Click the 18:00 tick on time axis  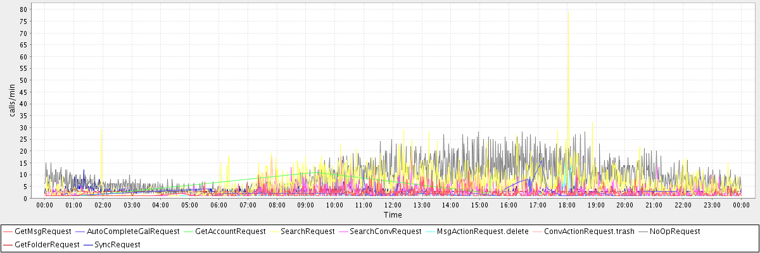tap(567, 206)
